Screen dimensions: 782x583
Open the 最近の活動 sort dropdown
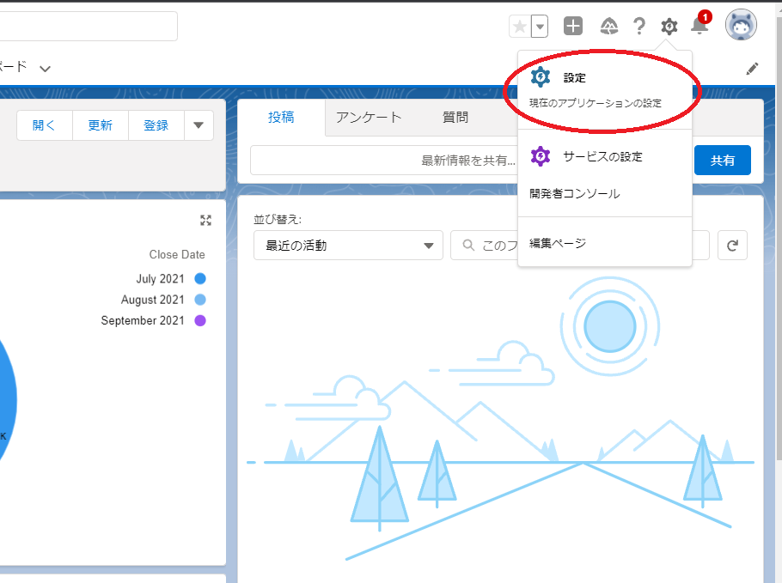pos(348,246)
